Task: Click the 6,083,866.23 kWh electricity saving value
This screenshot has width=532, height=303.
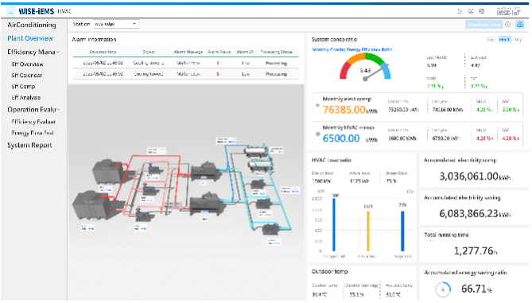Action: (475, 213)
